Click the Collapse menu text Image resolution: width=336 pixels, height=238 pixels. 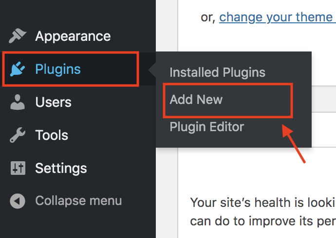point(78,201)
